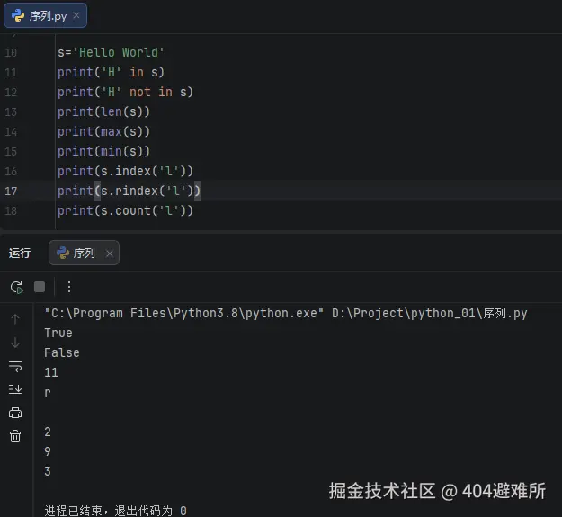The height and width of the screenshot is (517, 562).
Task: Toggle scroll to end of console
Action: click(15, 389)
